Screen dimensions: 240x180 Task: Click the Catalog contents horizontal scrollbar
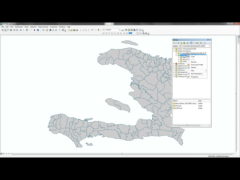187,125
